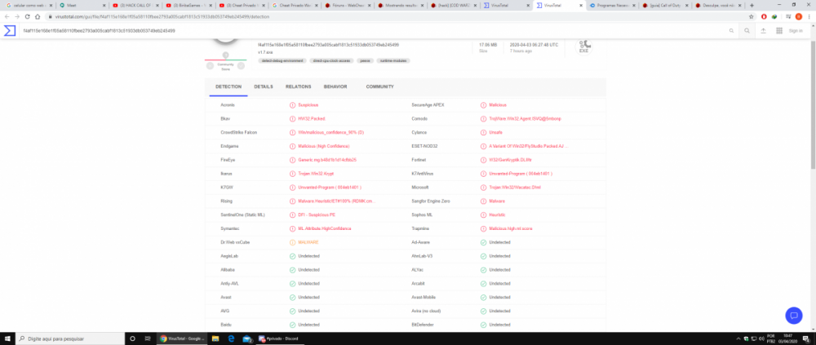
Task: Click the EXE file type icon
Action: (583, 46)
